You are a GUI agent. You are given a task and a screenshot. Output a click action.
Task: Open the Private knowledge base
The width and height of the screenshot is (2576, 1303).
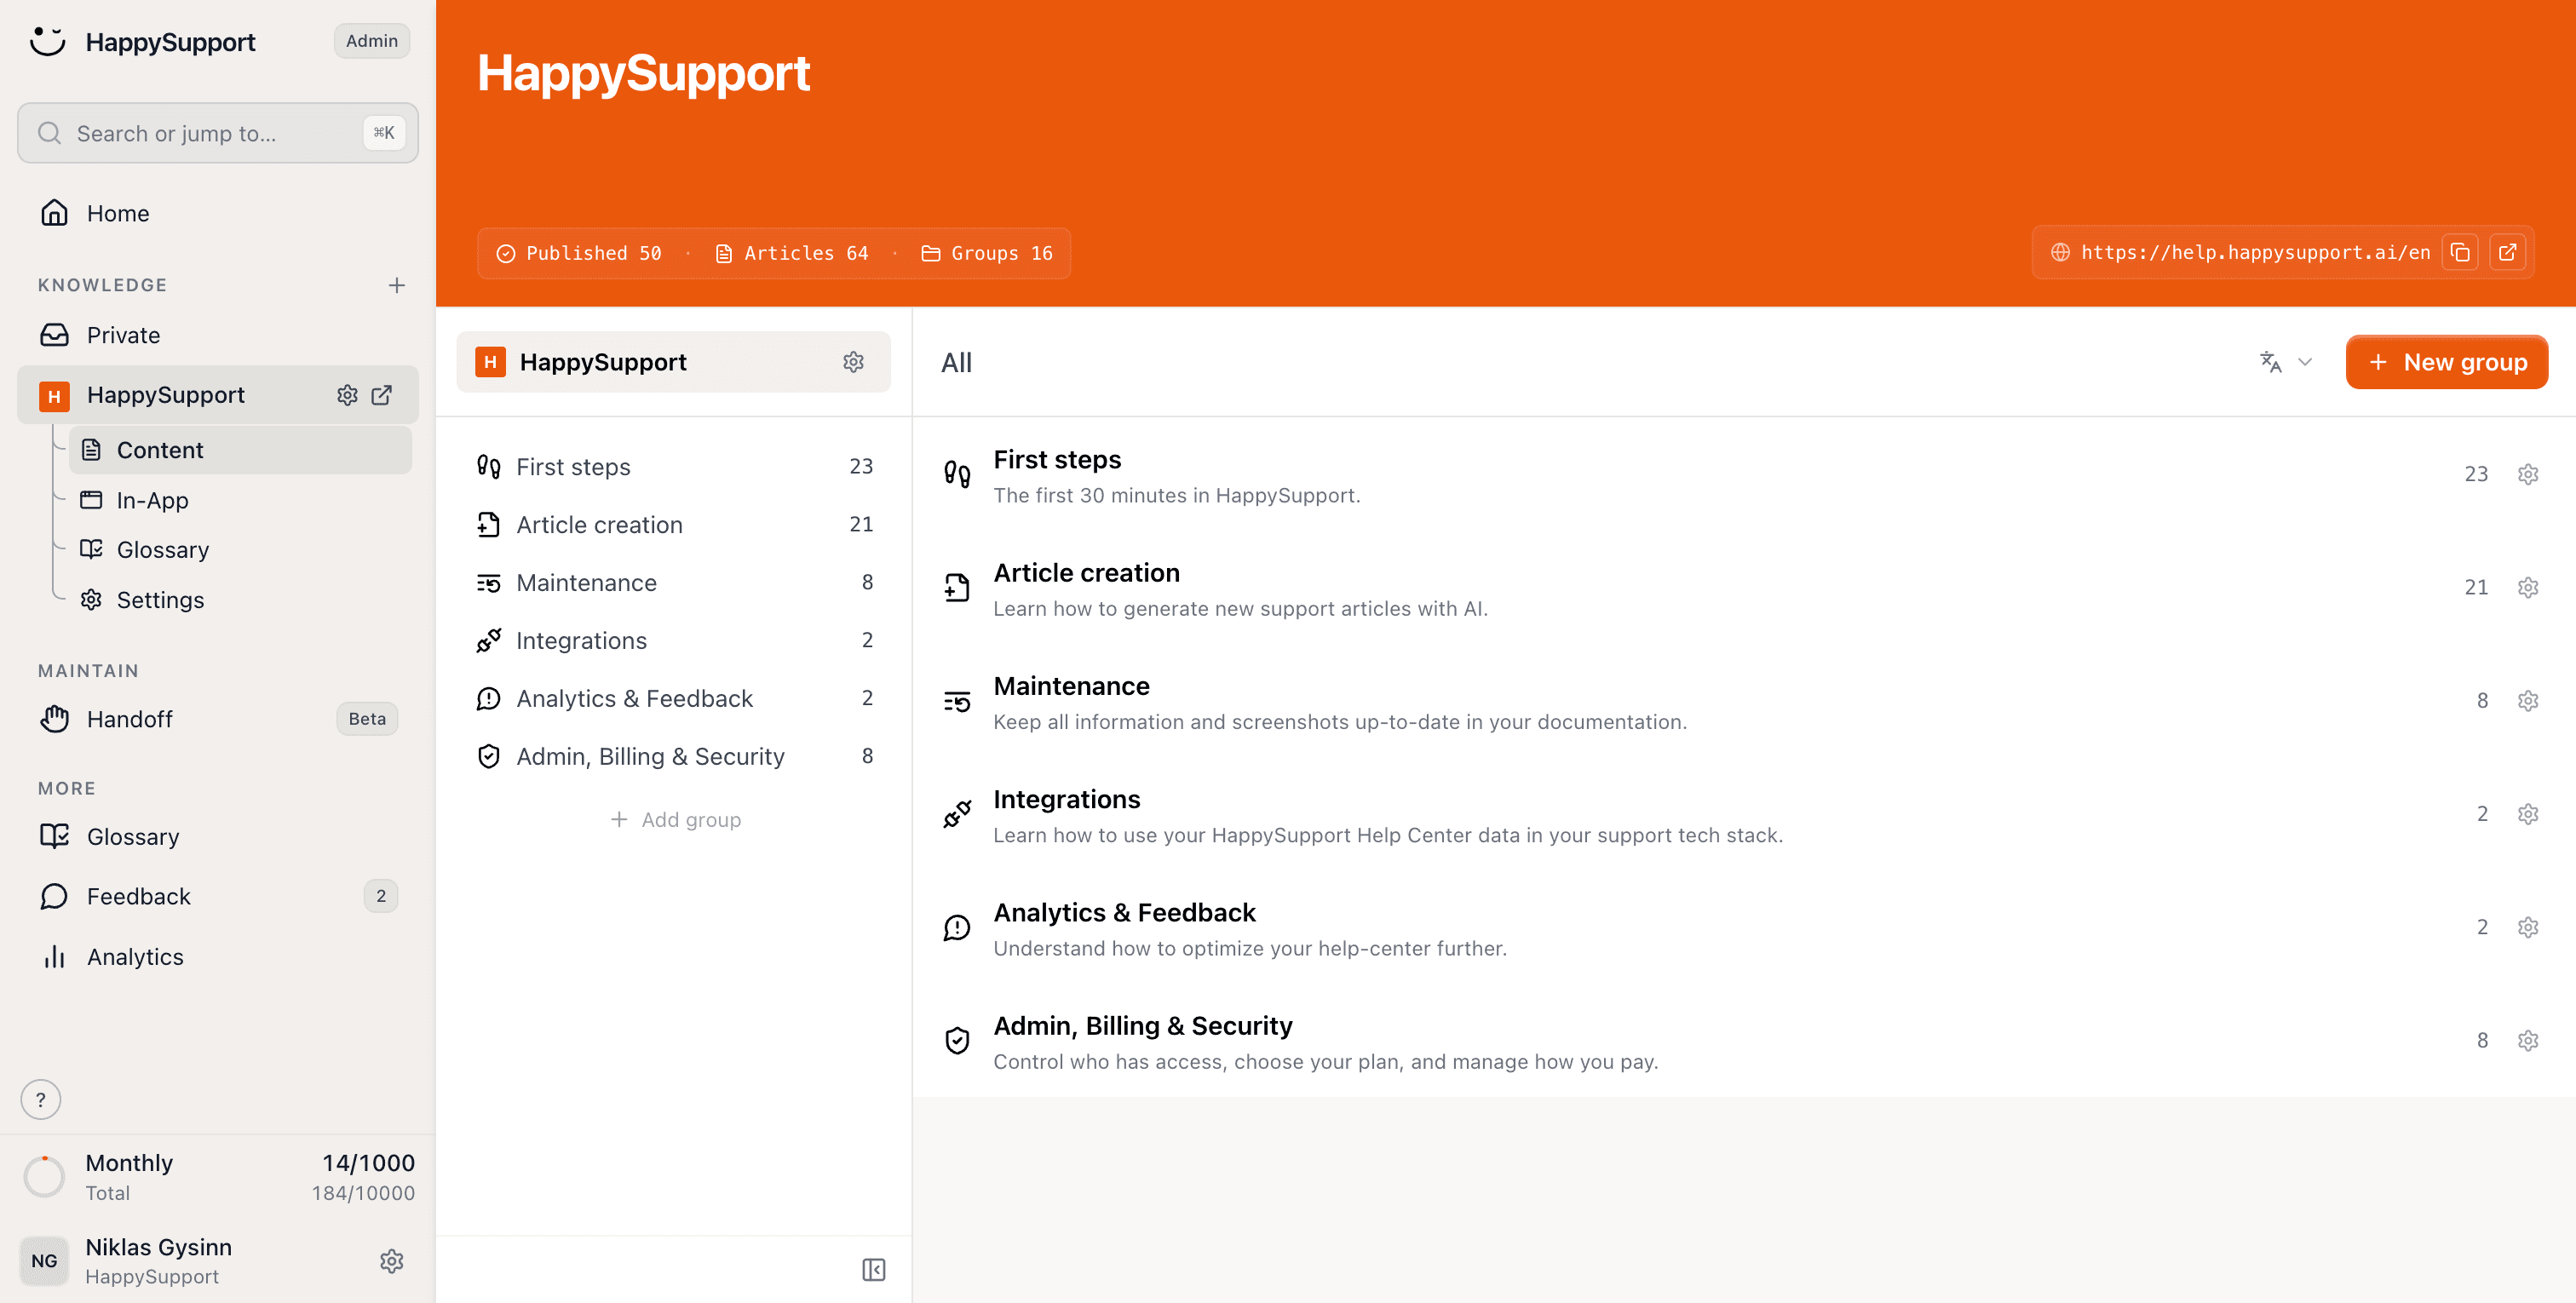tap(218, 335)
